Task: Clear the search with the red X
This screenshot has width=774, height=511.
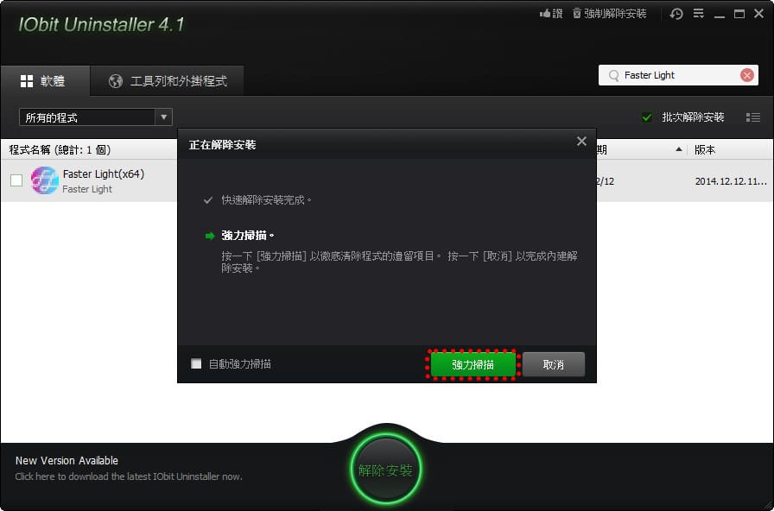Action: 747,75
